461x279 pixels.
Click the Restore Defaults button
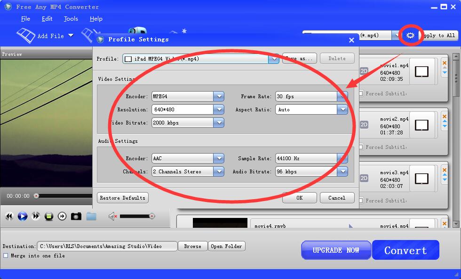pos(123,198)
